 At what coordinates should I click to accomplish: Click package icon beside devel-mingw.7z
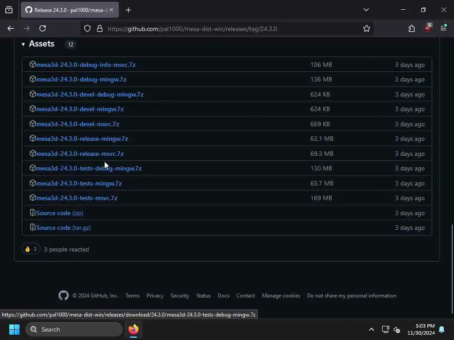pos(33,109)
